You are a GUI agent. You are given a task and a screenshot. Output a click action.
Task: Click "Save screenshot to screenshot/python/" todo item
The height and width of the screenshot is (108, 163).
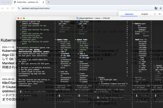84,66
